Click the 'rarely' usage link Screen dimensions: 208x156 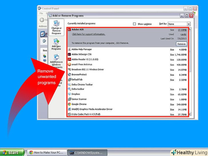tap(183, 35)
